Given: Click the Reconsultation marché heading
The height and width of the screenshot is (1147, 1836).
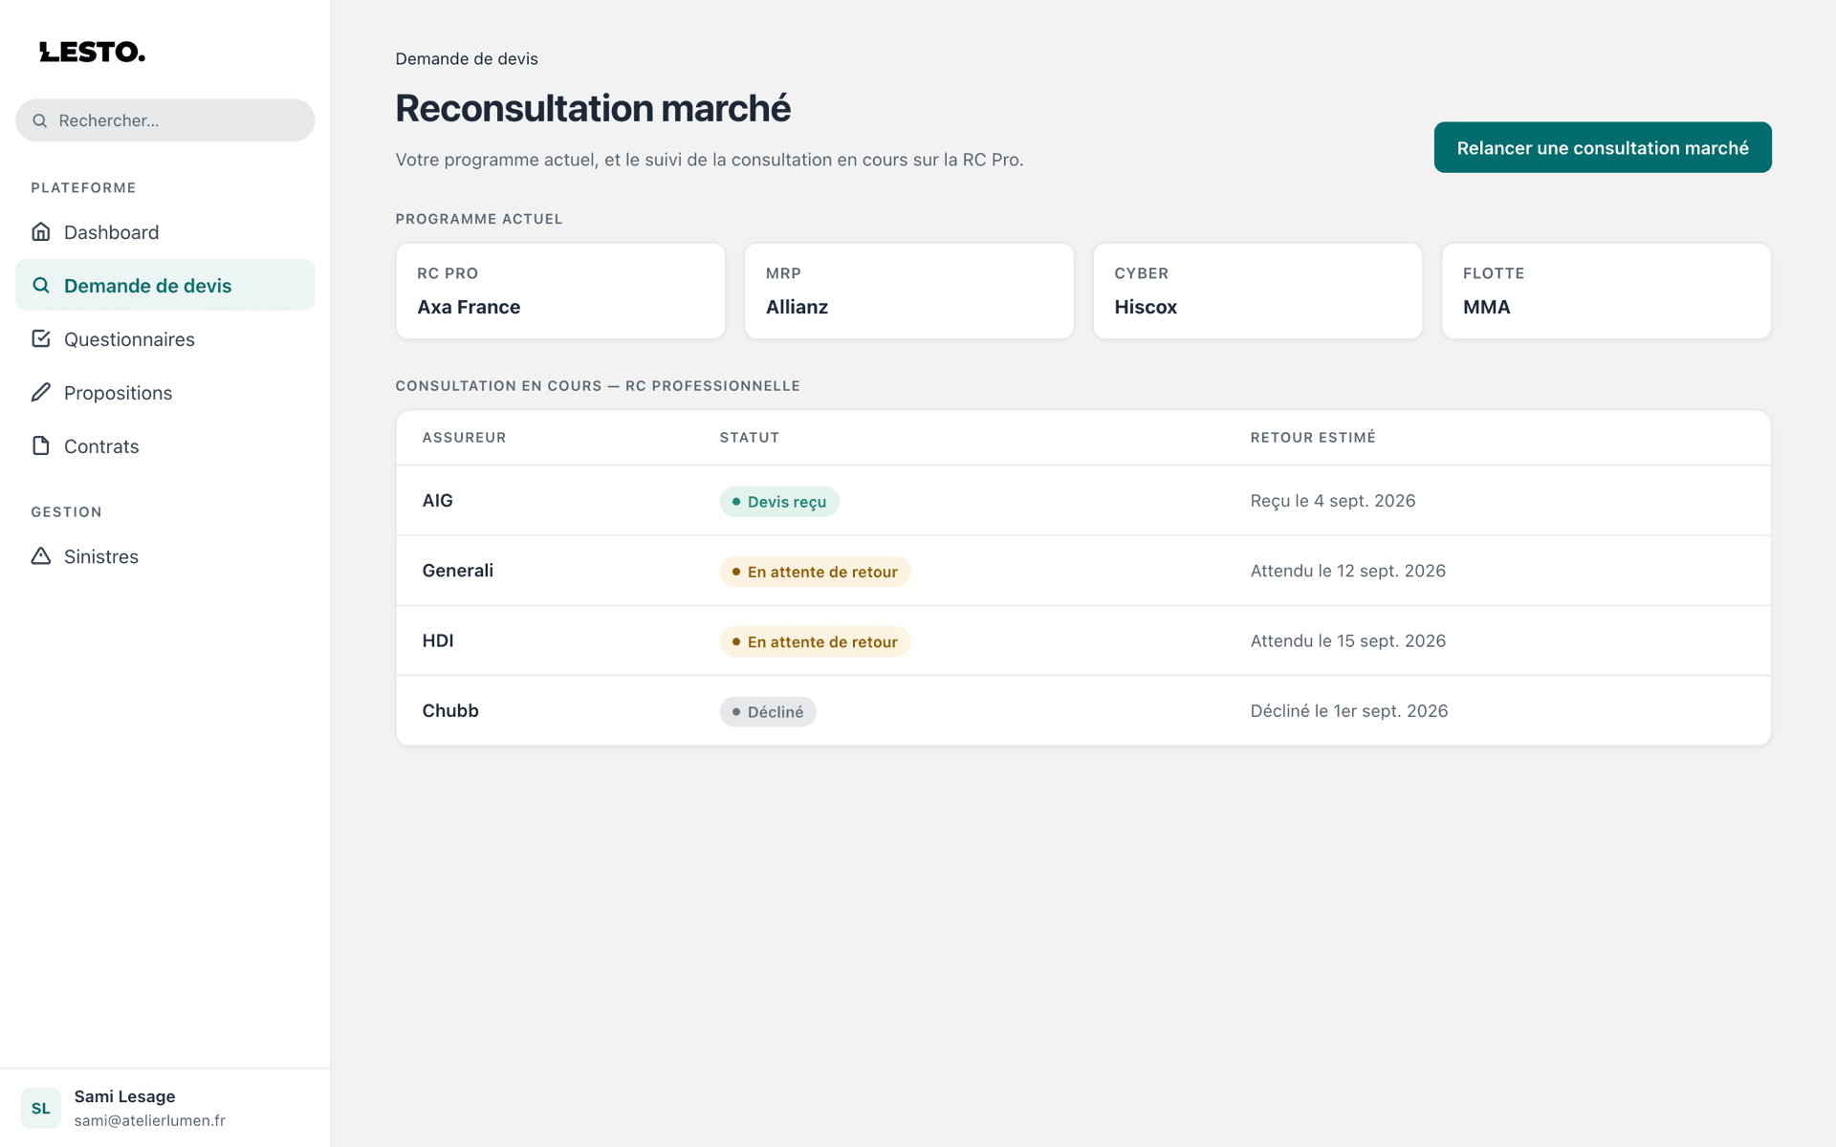Looking at the screenshot, I should (x=593, y=108).
